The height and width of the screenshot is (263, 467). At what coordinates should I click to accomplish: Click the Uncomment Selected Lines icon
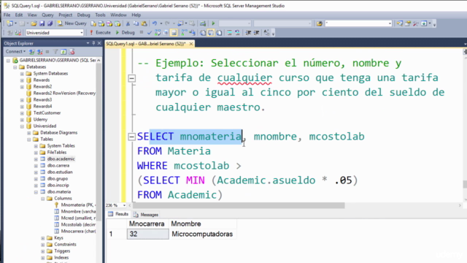point(237,32)
